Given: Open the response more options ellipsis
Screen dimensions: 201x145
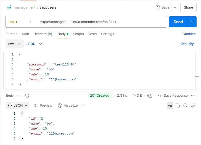Looking at the screenshot, I should (x=193, y=96).
